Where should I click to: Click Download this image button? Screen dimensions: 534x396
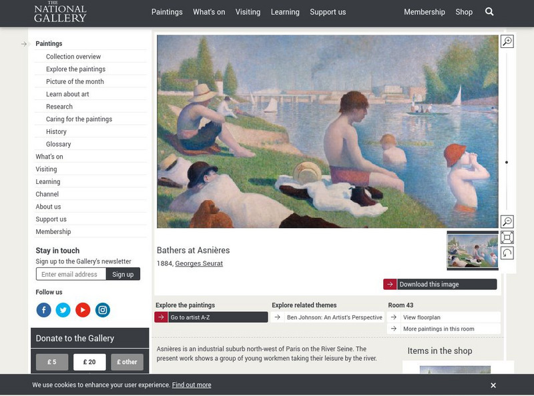pyautogui.click(x=440, y=284)
